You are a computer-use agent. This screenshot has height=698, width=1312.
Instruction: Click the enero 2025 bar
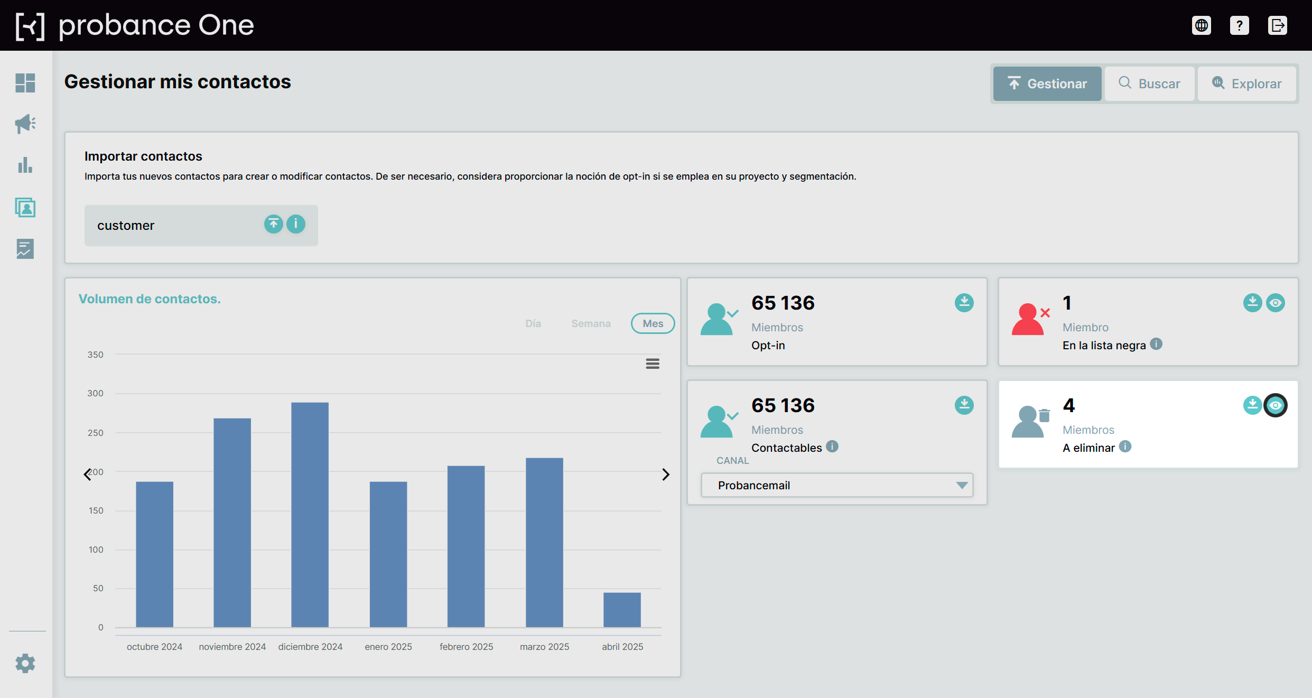(x=388, y=554)
